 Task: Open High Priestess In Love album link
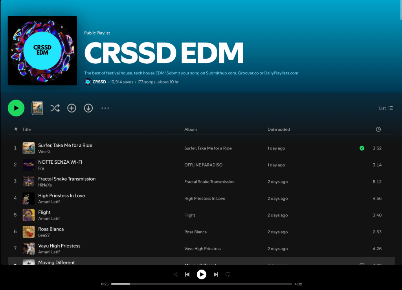[205, 198]
